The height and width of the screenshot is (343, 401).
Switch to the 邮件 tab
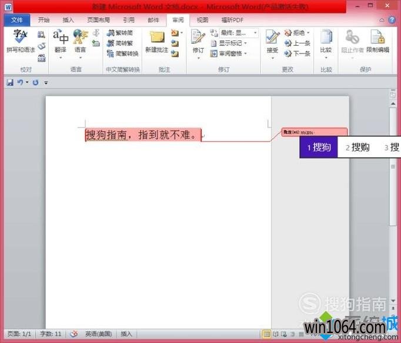(153, 20)
